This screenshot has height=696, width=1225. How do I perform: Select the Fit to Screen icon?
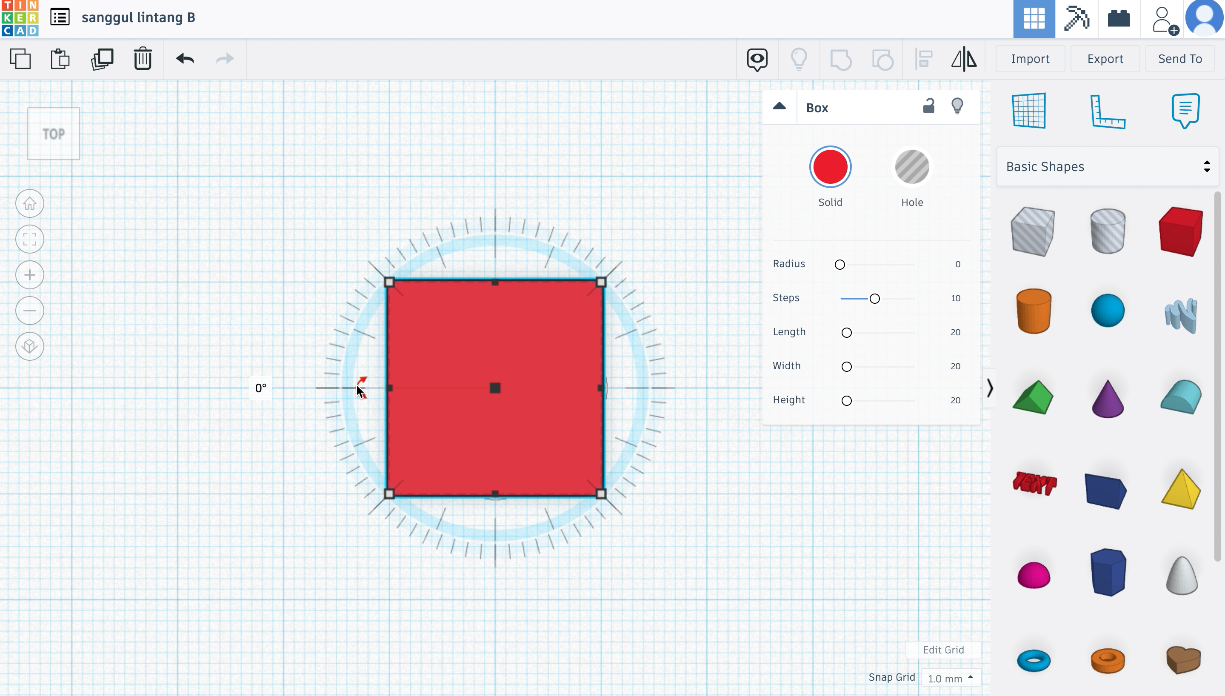pyautogui.click(x=29, y=239)
